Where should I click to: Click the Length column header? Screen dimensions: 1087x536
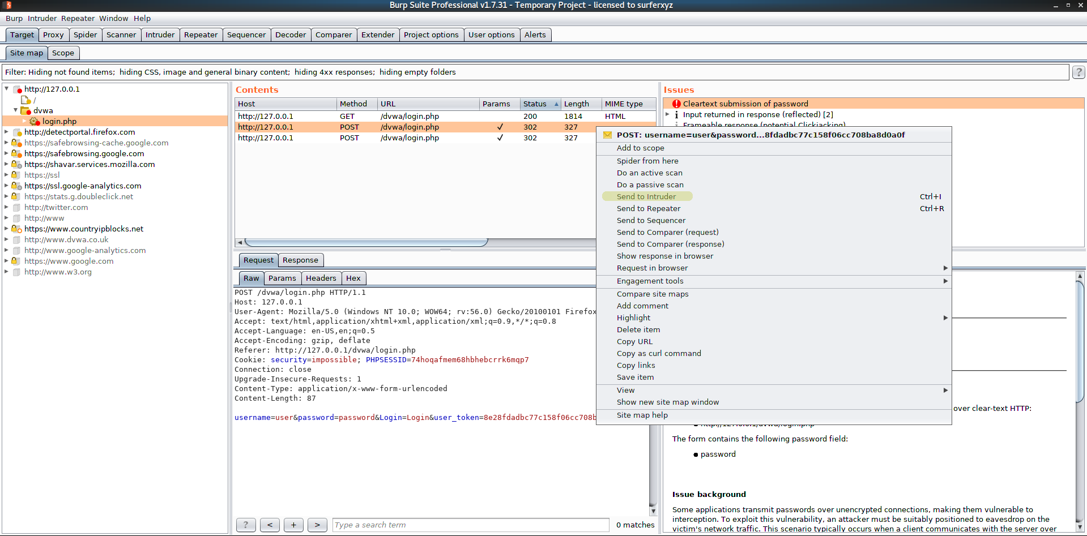click(x=581, y=104)
